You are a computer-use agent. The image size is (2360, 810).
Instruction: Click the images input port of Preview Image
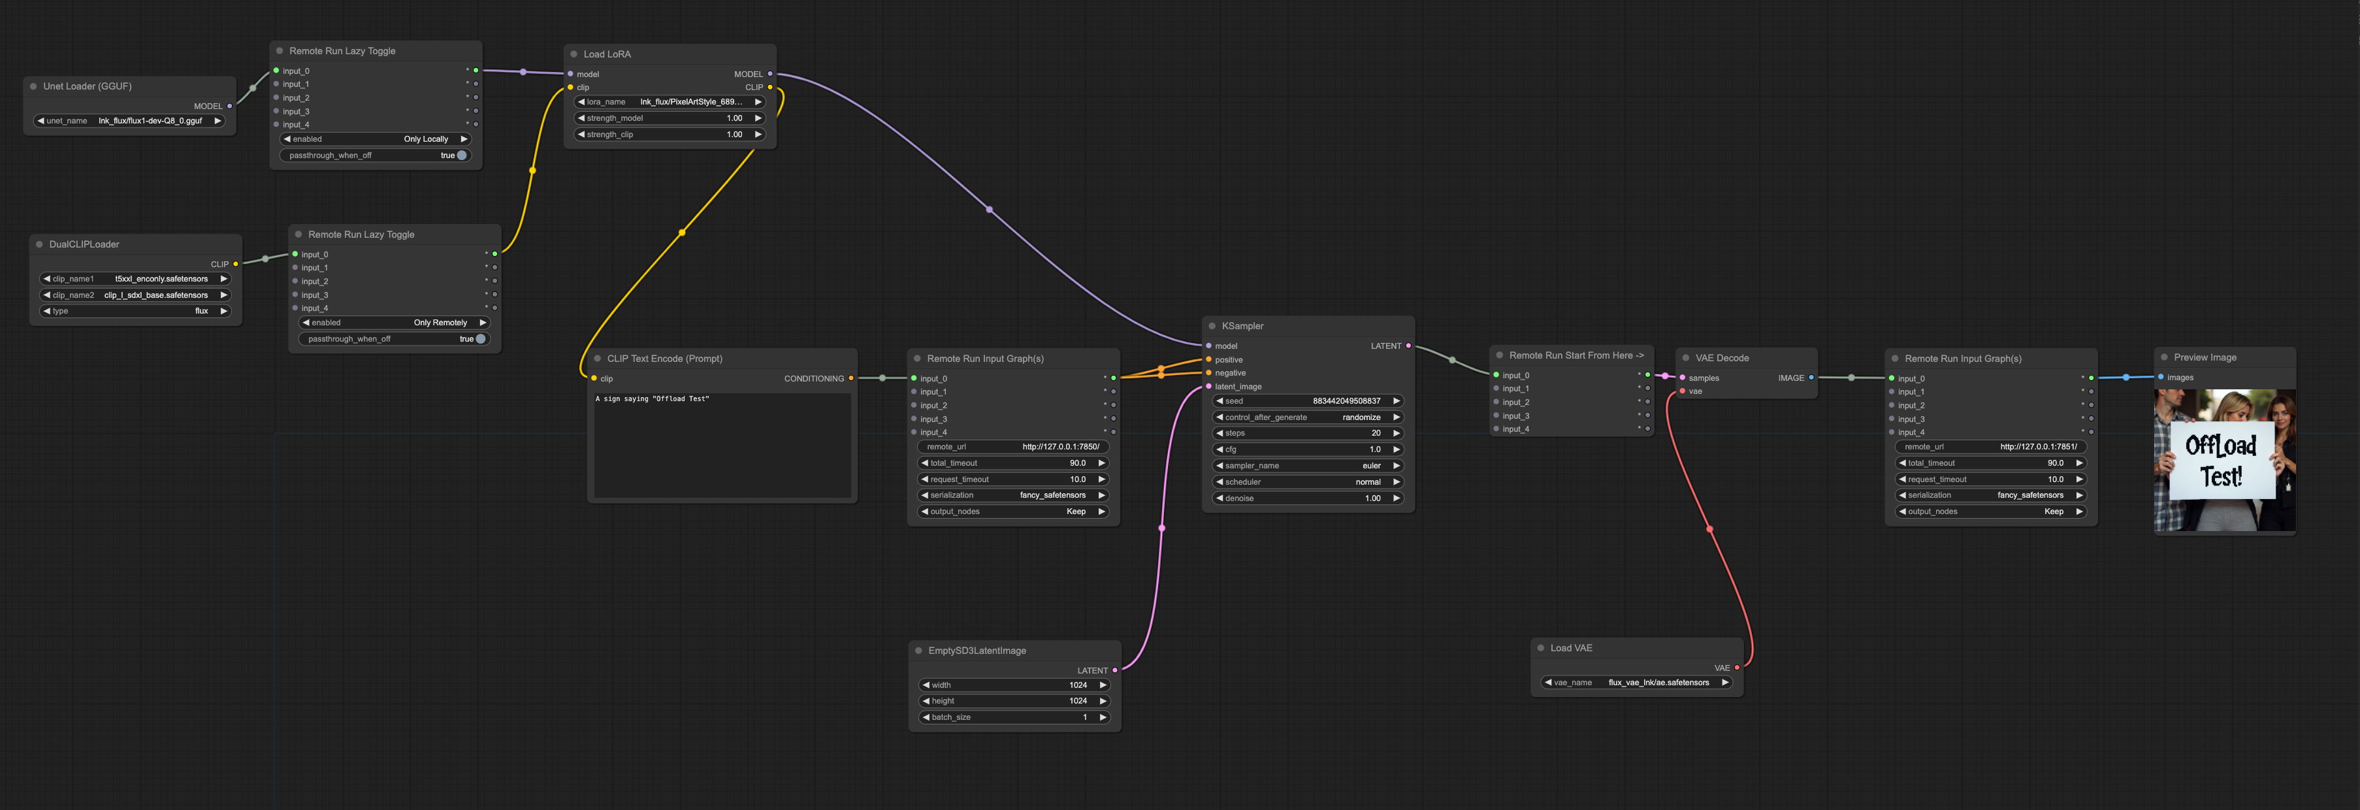(x=2160, y=378)
